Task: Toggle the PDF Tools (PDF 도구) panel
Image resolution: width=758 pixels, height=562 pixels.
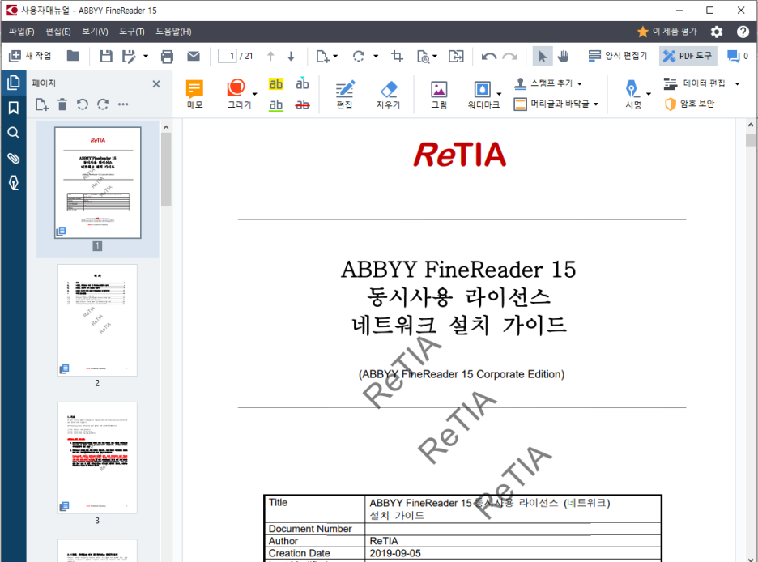Action: point(688,56)
